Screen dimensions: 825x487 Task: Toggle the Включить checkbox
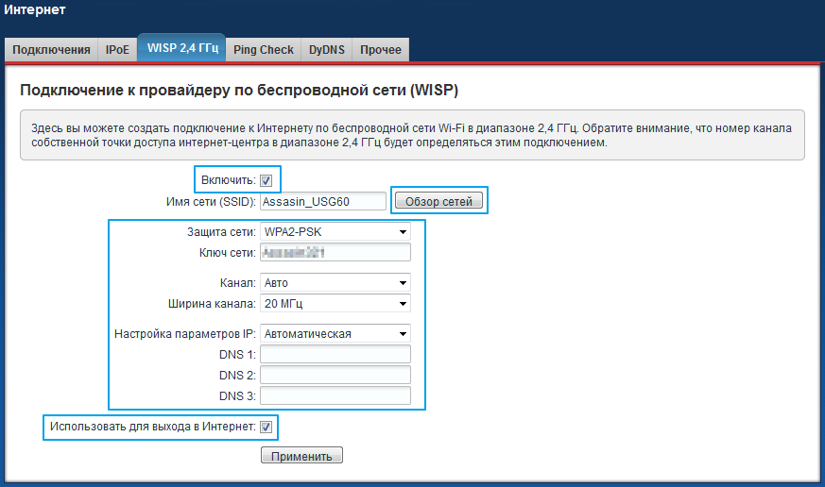click(266, 180)
